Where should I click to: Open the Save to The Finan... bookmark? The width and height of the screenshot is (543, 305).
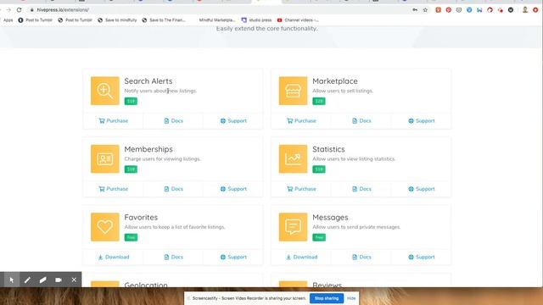(x=164, y=20)
